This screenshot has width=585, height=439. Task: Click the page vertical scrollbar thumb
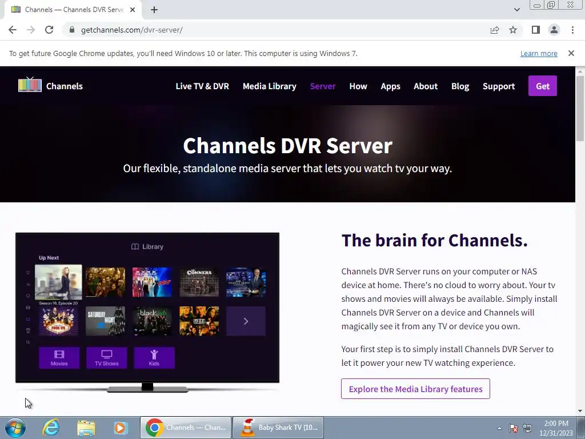click(x=580, y=108)
